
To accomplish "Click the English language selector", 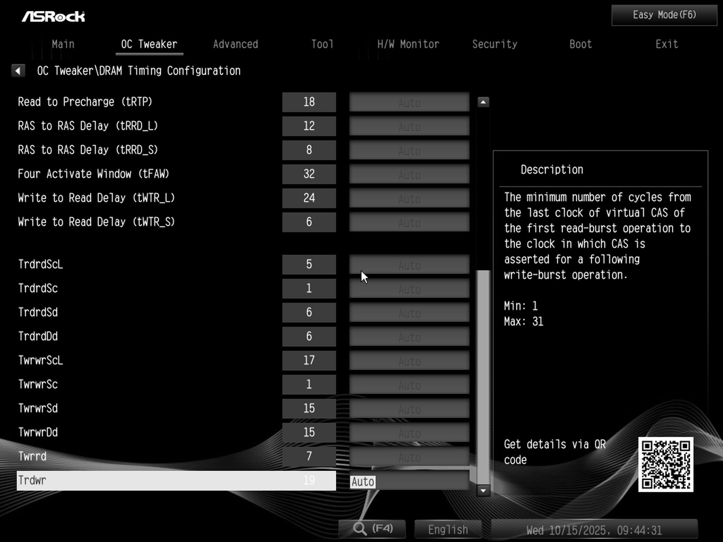I will (x=447, y=529).
